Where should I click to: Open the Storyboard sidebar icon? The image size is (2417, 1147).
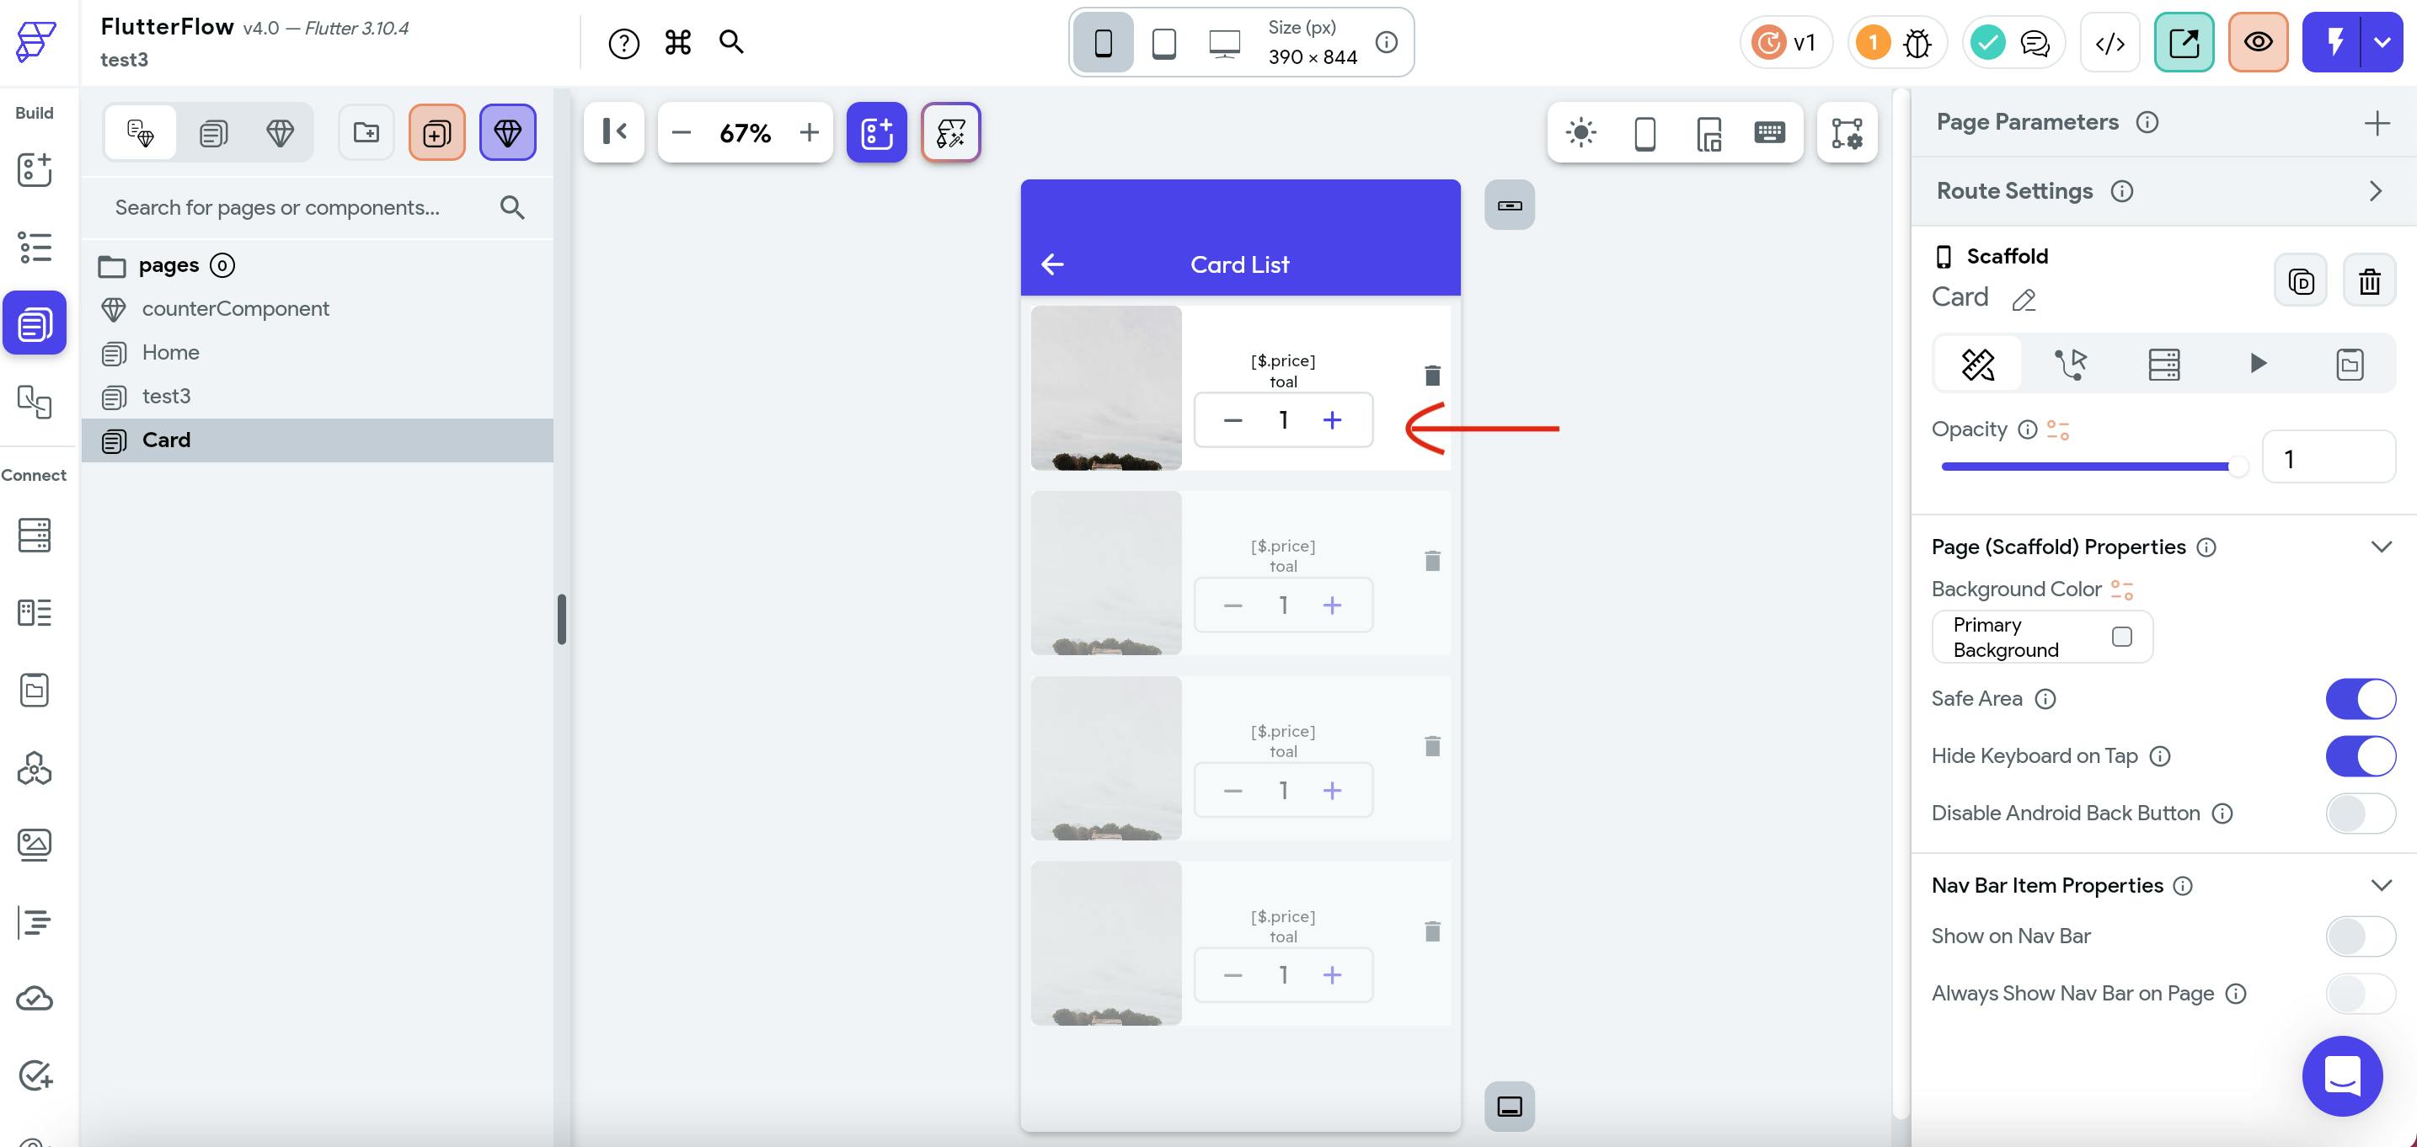point(35,402)
